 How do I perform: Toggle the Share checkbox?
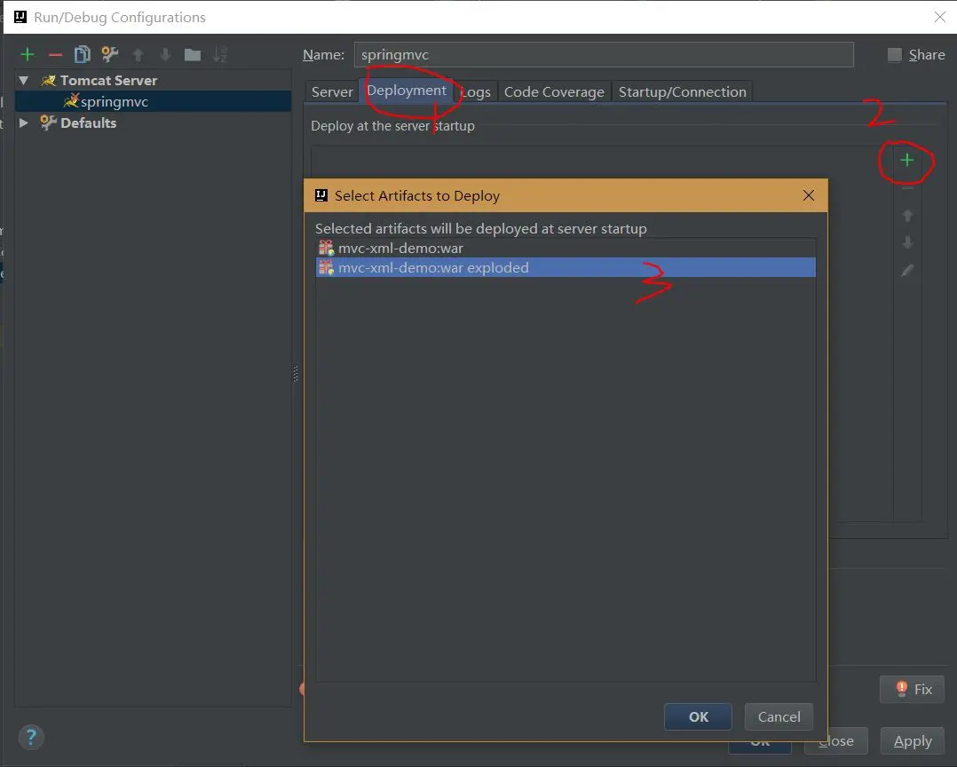point(895,55)
